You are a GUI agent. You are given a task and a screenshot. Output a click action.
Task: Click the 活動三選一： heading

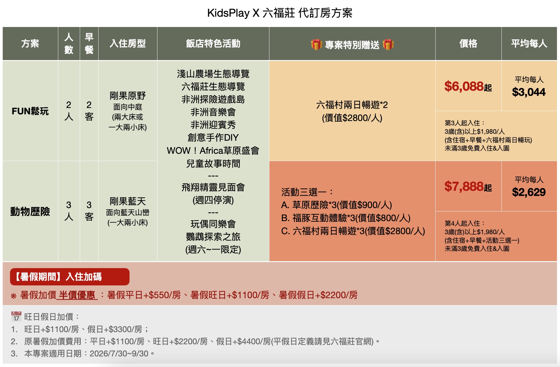click(x=307, y=192)
